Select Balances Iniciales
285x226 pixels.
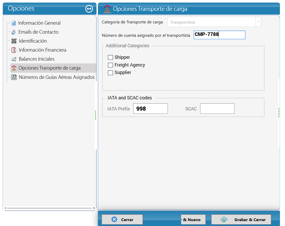(37, 59)
